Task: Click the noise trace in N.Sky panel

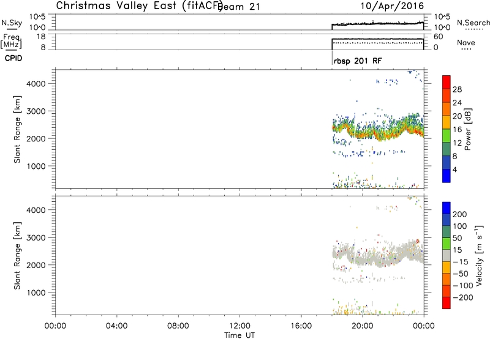Action: (x=377, y=24)
